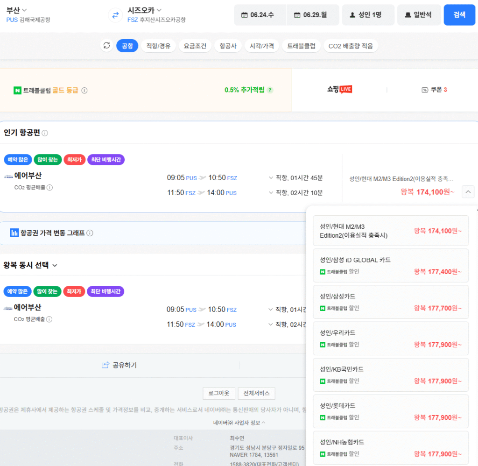
Task: Open 시즈오카 arrival city dropdown
Action: point(145,10)
